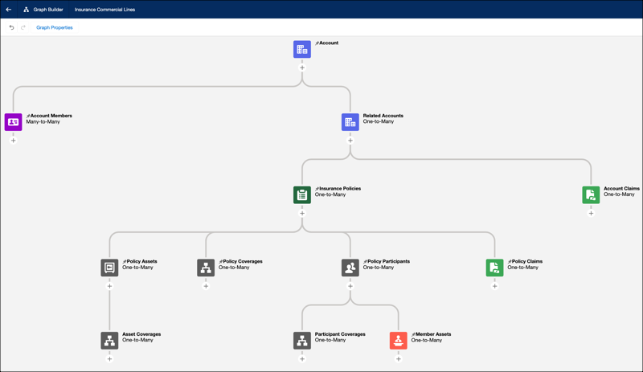Image resolution: width=643 pixels, height=372 pixels.
Task: Click the Policy Participants label
Action: pyautogui.click(x=389, y=261)
